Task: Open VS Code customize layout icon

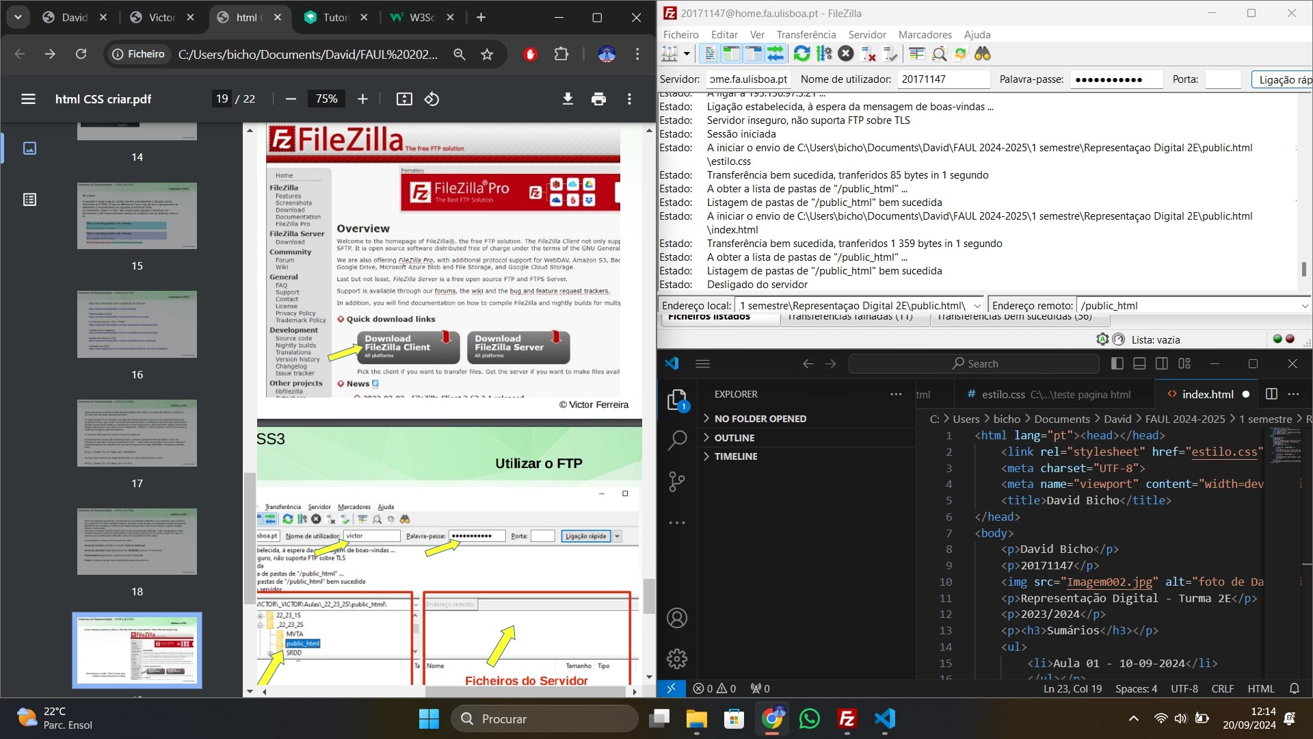Action: pyautogui.click(x=1184, y=363)
